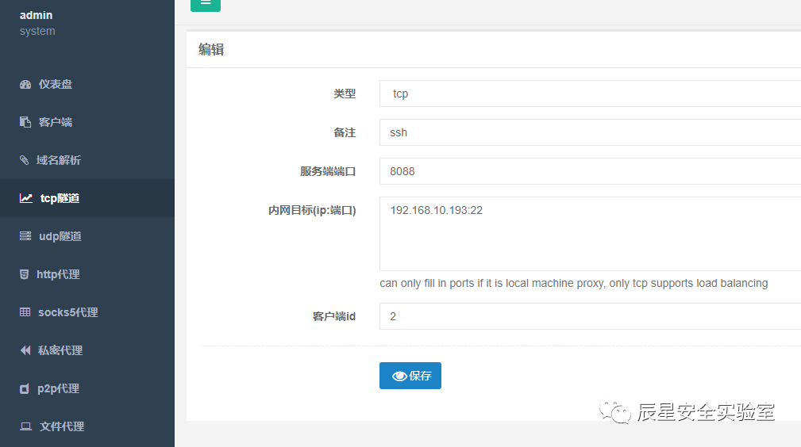Viewport: 801px width, 447px height.
Task: Focus the 备注 field containing ssh
Action: 590,132
